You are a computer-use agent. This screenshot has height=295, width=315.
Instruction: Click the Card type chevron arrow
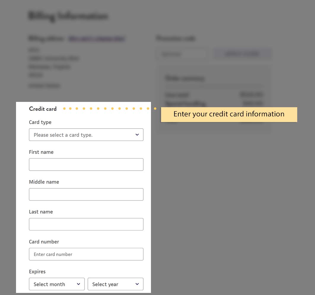(x=137, y=134)
